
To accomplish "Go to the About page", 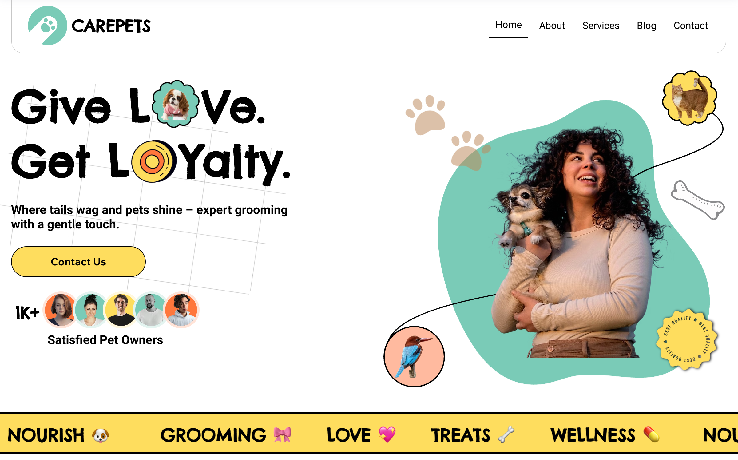I will tap(552, 26).
